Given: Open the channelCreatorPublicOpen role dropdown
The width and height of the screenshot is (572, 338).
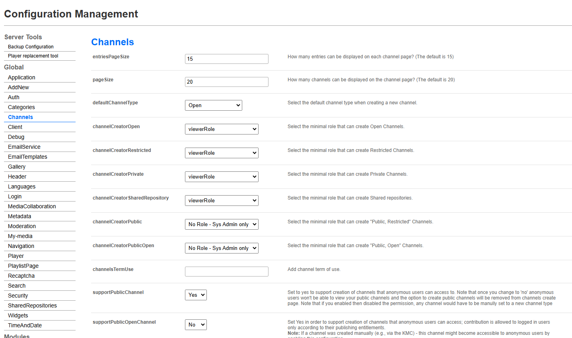Looking at the screenshot, I should pyautogui.click(x=222, y=248).
